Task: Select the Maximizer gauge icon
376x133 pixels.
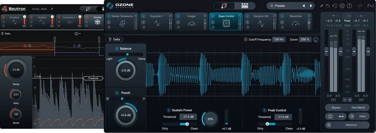Action: click(x=295, y=24)
